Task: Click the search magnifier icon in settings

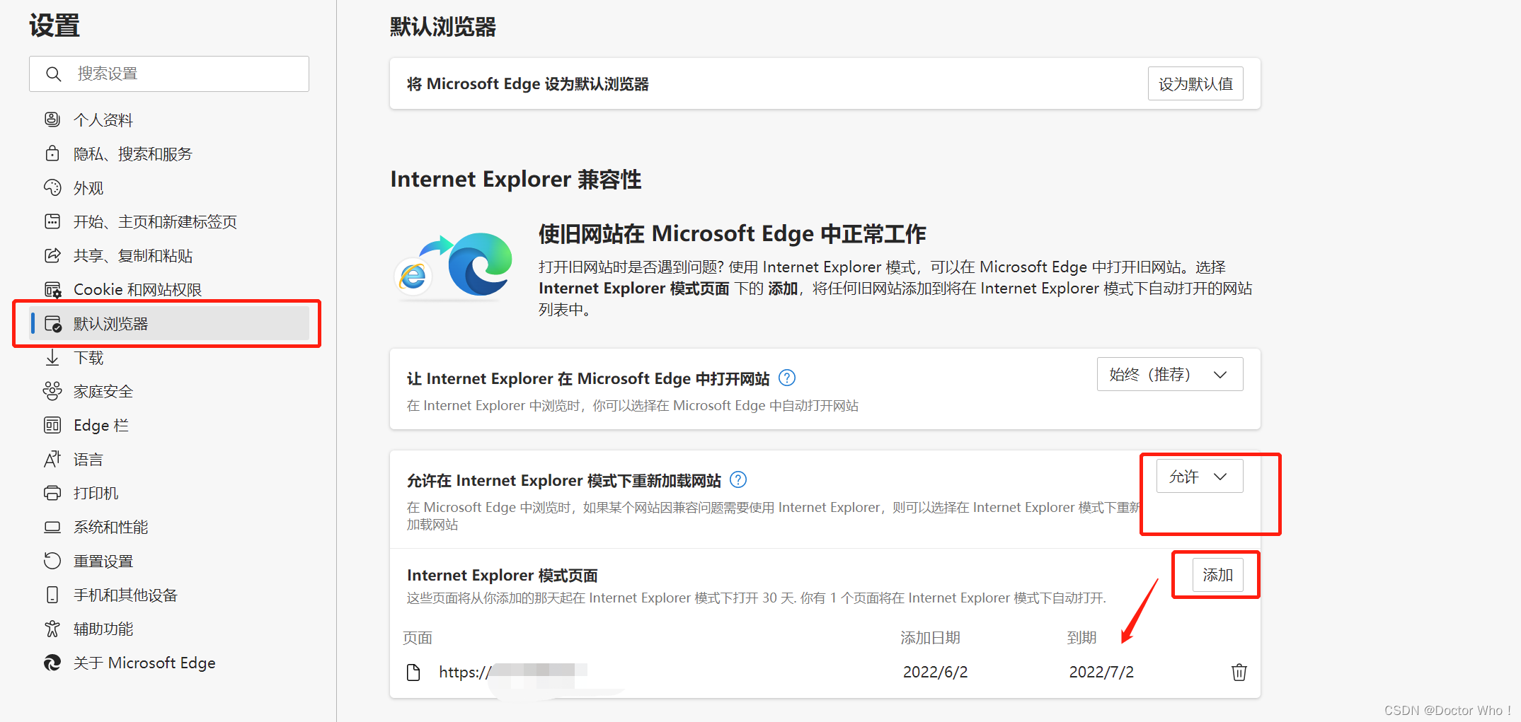Action: [53, 74]
